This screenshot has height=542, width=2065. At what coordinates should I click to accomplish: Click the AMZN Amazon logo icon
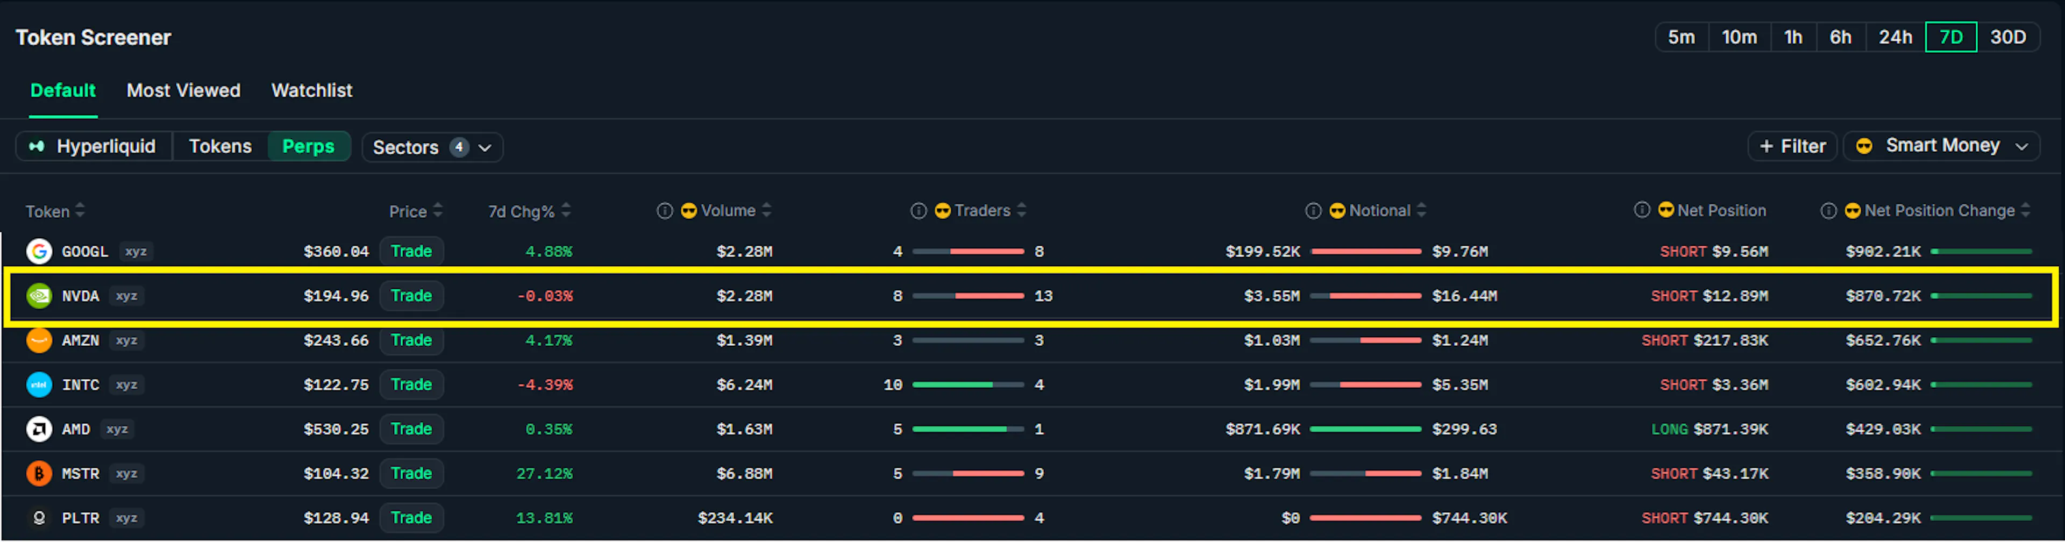coord(39,340)
